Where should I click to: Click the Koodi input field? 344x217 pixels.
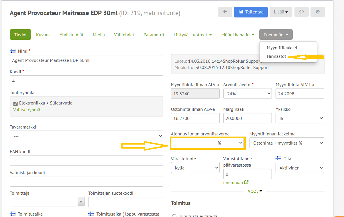pos(87,81)
